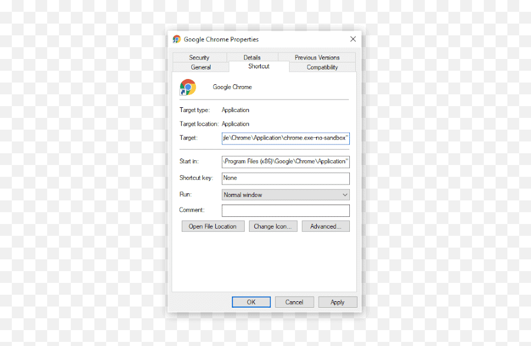Switch to the Compatibility tab
This screenshot has width=531, height=346.
[322, 67]
